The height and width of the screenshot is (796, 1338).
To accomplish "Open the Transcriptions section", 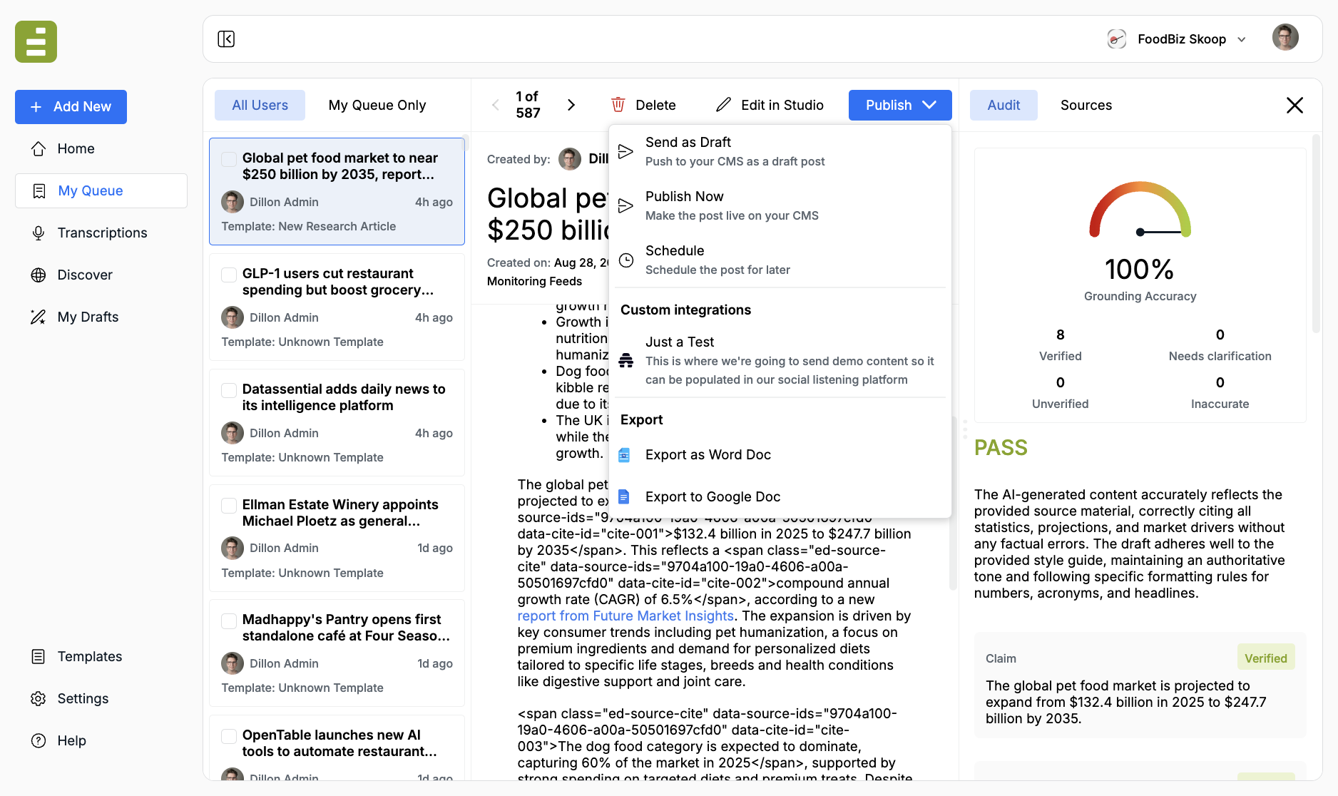I will coord(101,233).
